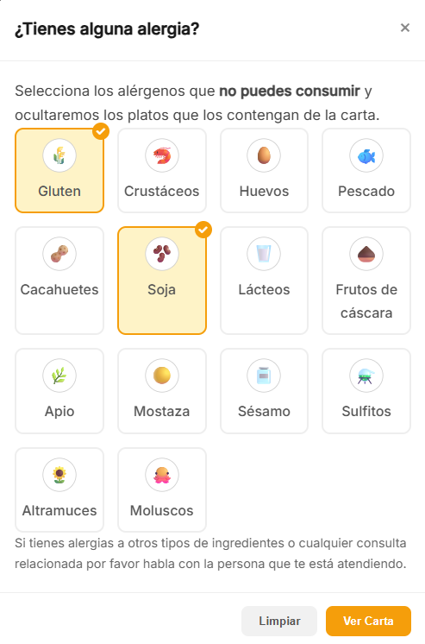This screenshot has height=644, width=425.
Task: Select the Lácteos milk glass icon
Action: tap(264, 254)
